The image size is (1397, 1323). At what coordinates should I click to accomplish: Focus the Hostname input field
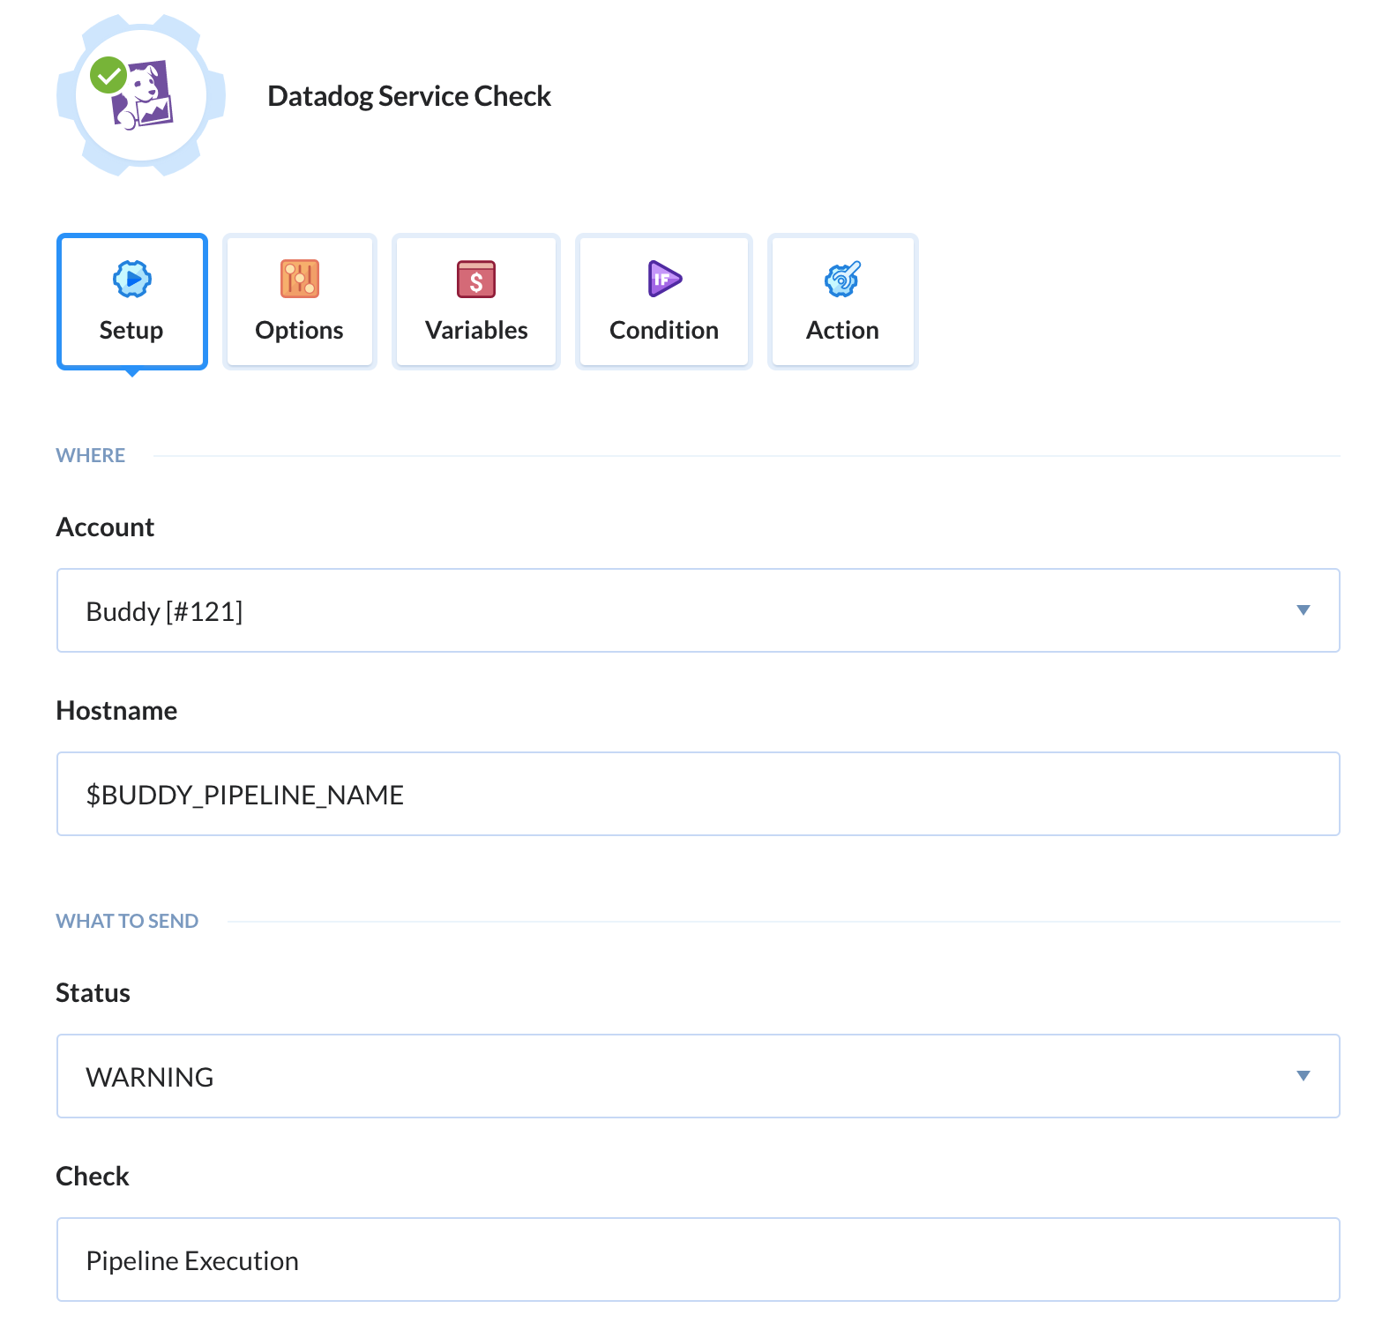(x=698, y=794)
